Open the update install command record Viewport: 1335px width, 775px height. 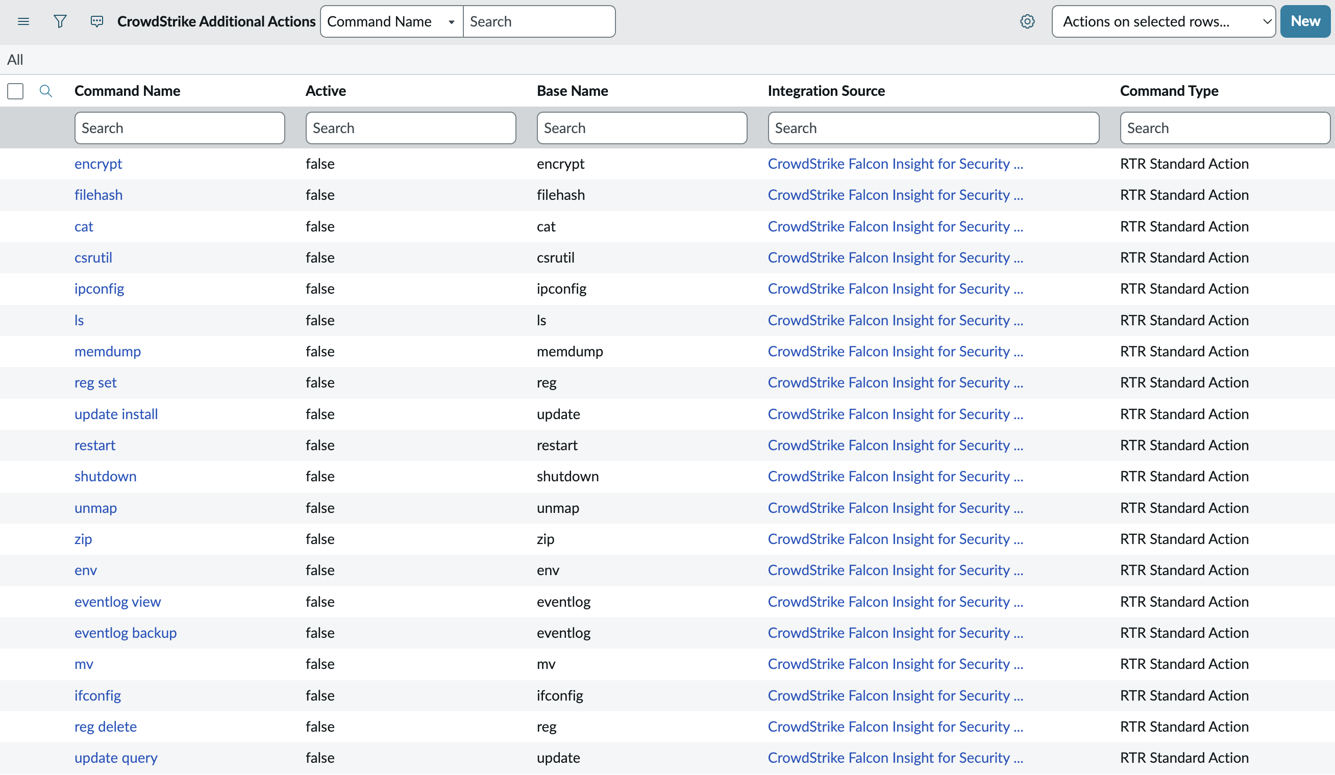point(116,414)
